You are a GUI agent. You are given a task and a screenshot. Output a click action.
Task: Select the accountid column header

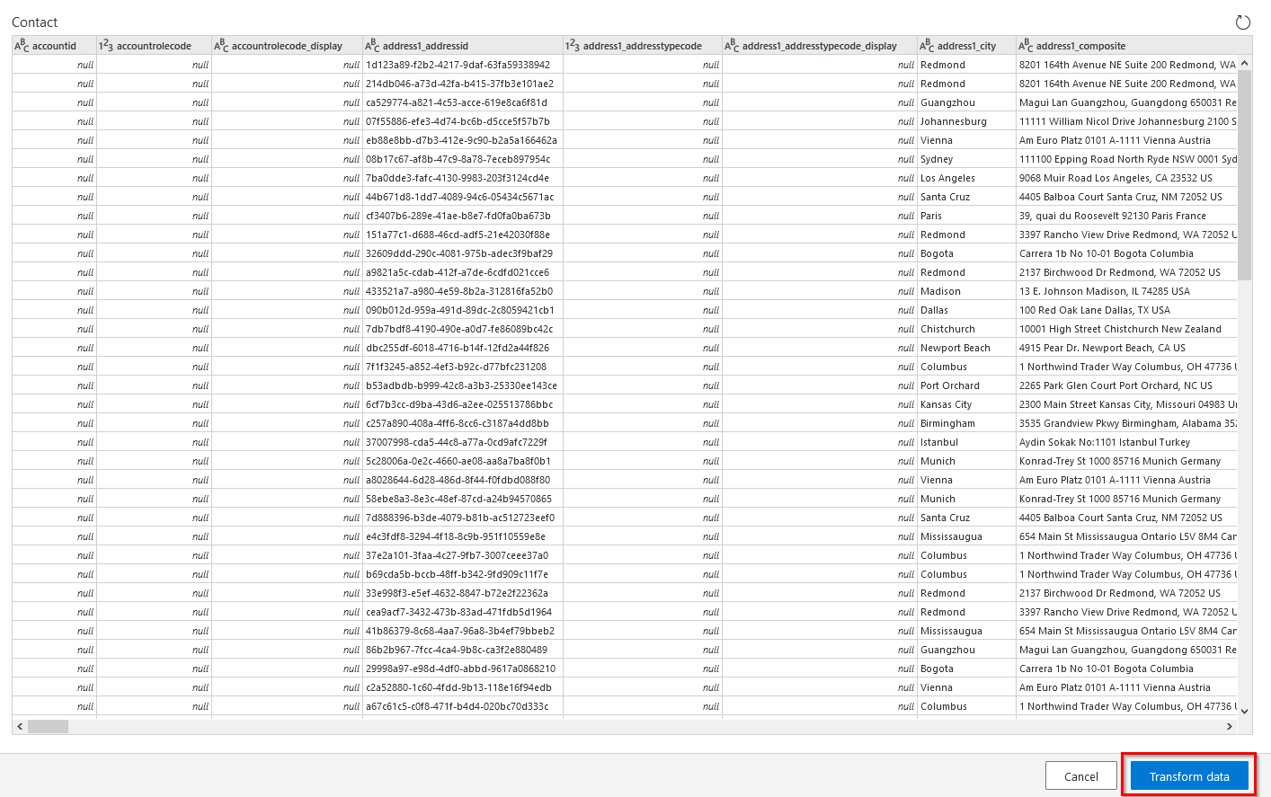point(54,45)
